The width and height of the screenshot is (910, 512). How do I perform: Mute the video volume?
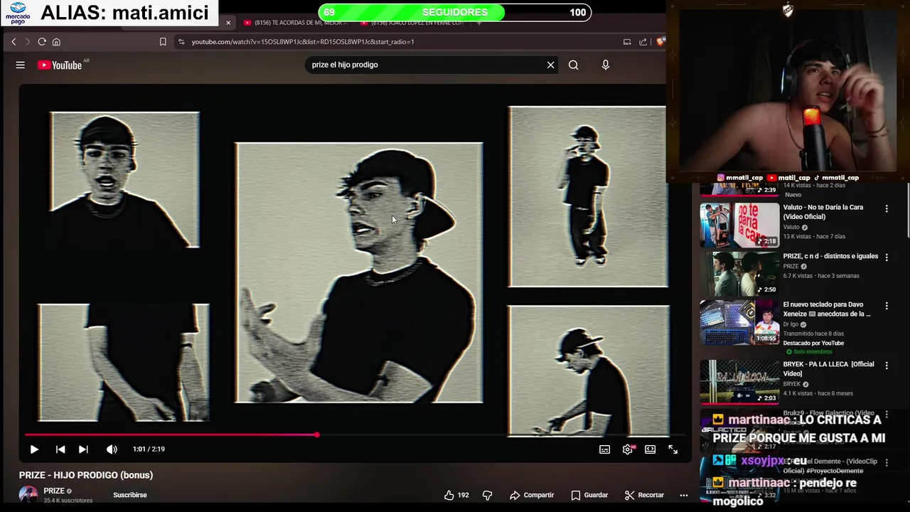click(x=112, y=449)
